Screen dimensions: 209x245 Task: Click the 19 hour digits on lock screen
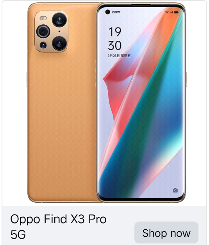pyautogui.click(x=115, y=32)
